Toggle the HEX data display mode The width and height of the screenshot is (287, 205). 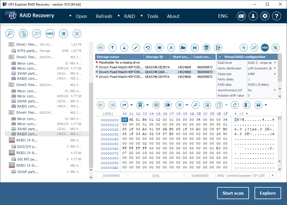pos(265,48)
